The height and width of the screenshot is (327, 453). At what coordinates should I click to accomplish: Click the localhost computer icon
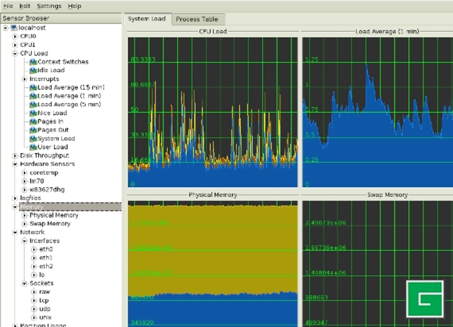pyautogui.click(x=14, y=28)
